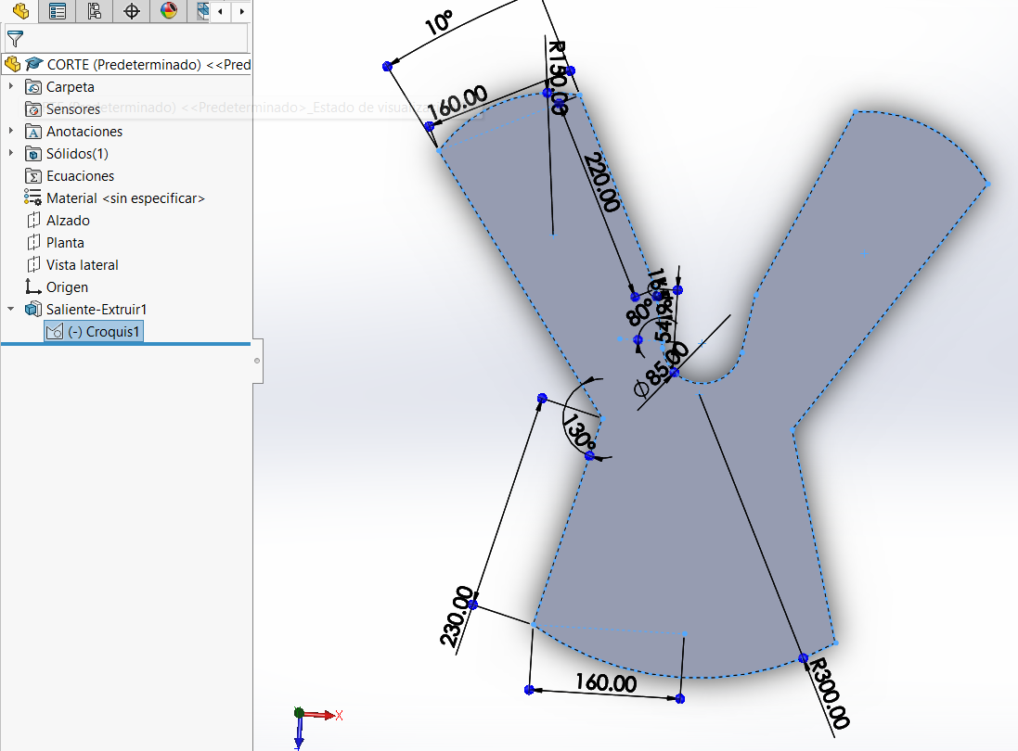
Task: Switch to the ConfigurationManager tab
Action: (94, 11)
